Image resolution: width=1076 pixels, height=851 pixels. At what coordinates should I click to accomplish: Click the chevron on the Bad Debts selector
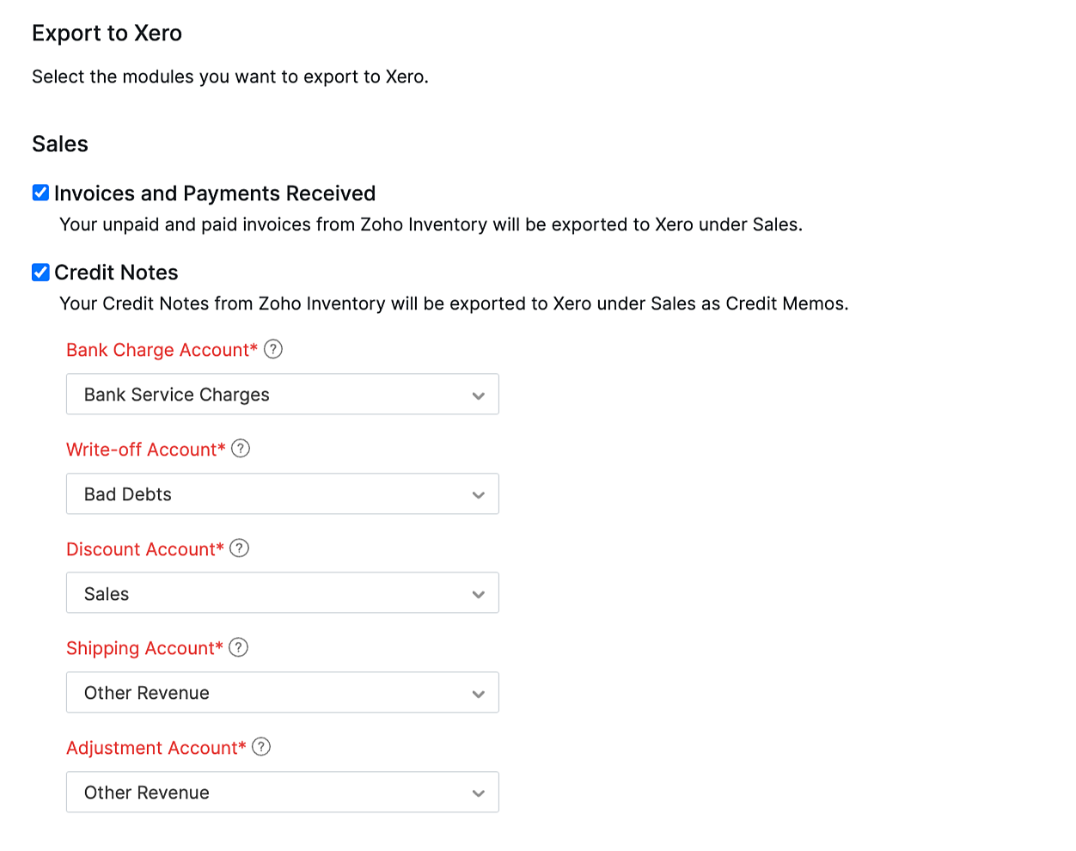(x=479, y=493)
